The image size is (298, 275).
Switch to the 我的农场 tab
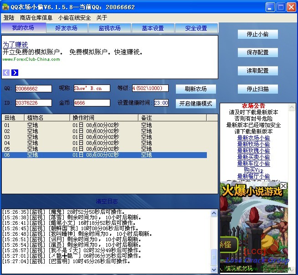tap(23, 28)
